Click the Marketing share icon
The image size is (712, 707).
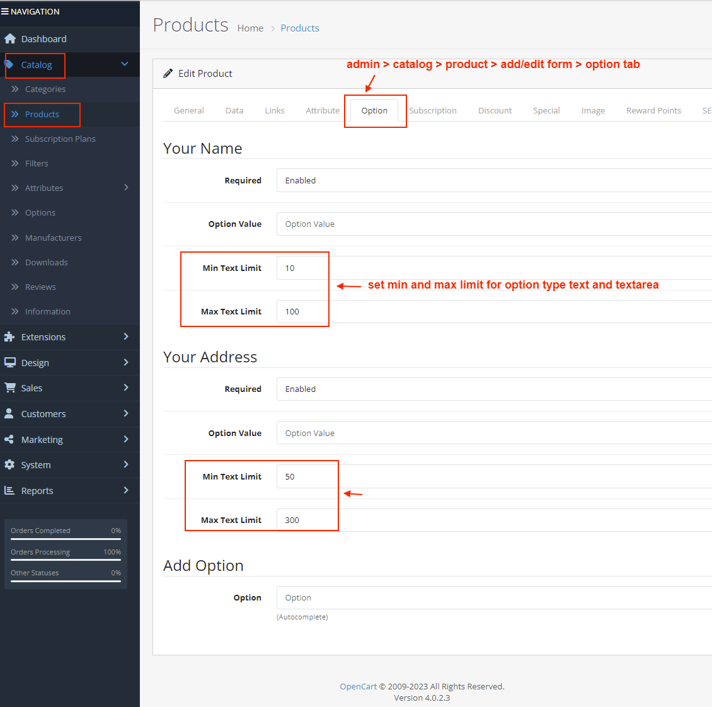(x=9, y=440)
